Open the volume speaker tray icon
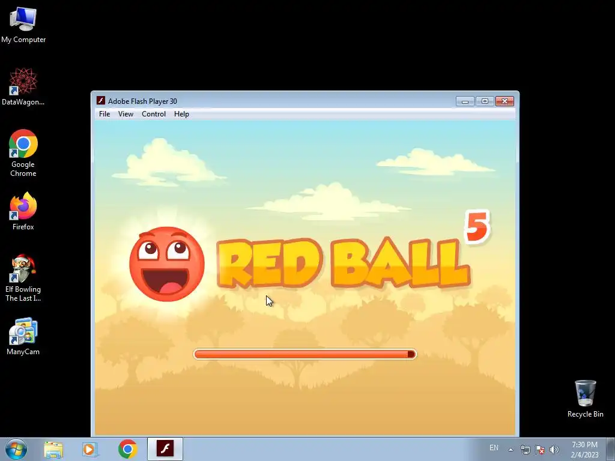Screen dimensions: 615x461 point(554,450)
